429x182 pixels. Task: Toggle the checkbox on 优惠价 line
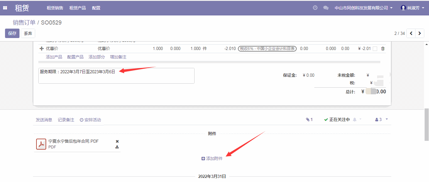[375, 49]
